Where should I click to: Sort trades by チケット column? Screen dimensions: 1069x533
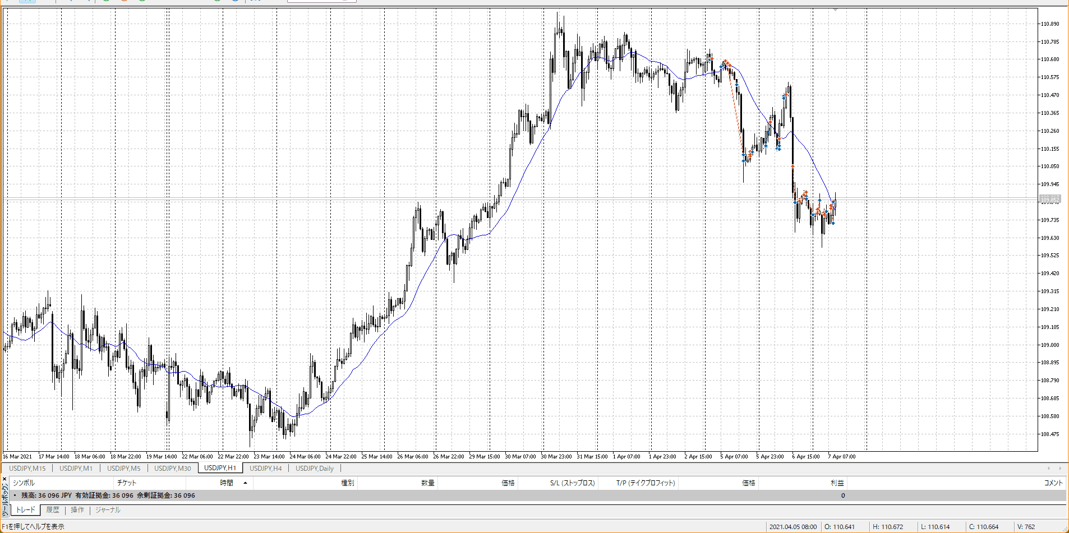[x=126, y=483]
